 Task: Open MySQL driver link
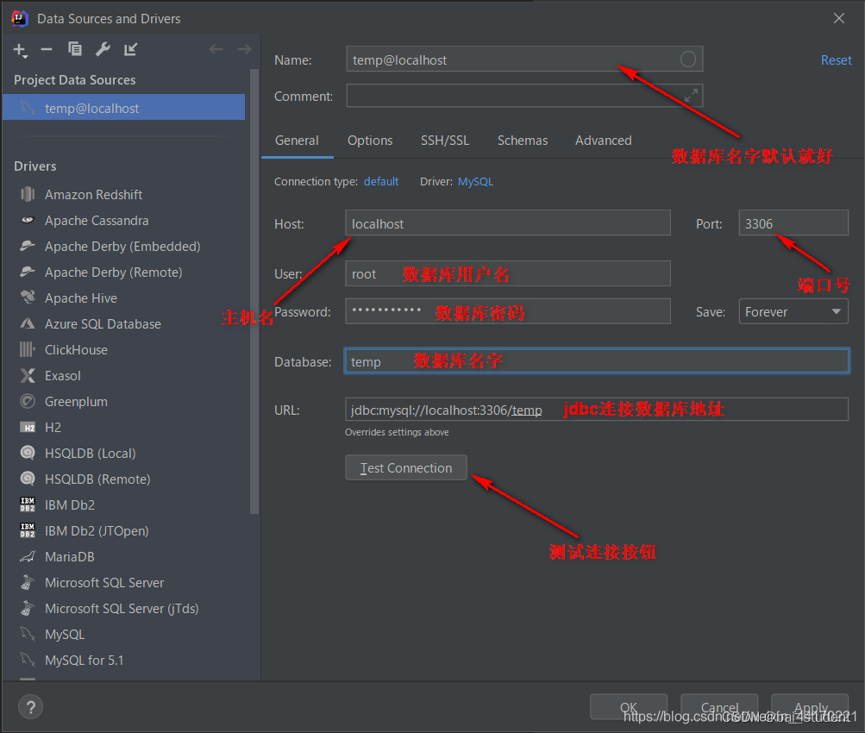click(475, 181)
